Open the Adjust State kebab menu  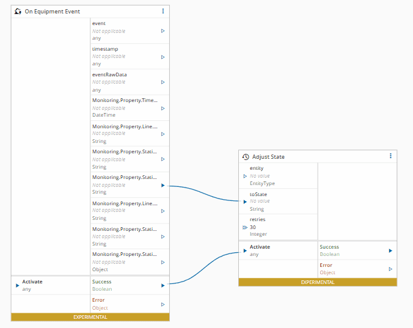(390, 156)
